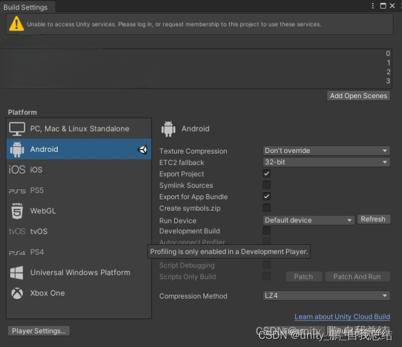Click the tvOS platform icon
This screenshot has width=402, height=347.
[x=17, y=232]
